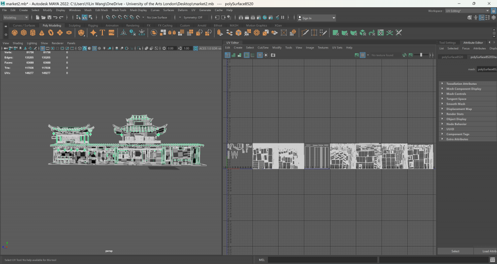497x264 pixels.
Task: Switch to the Sculpting shelf tab
Action: pyautogui.click(x=74, y=26)
